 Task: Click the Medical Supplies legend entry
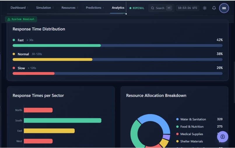tap(199, 134)
